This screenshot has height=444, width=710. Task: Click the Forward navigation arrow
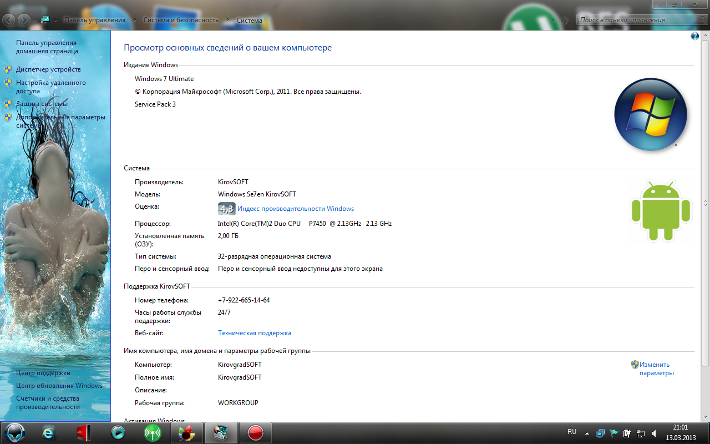[x=24, y=20]
